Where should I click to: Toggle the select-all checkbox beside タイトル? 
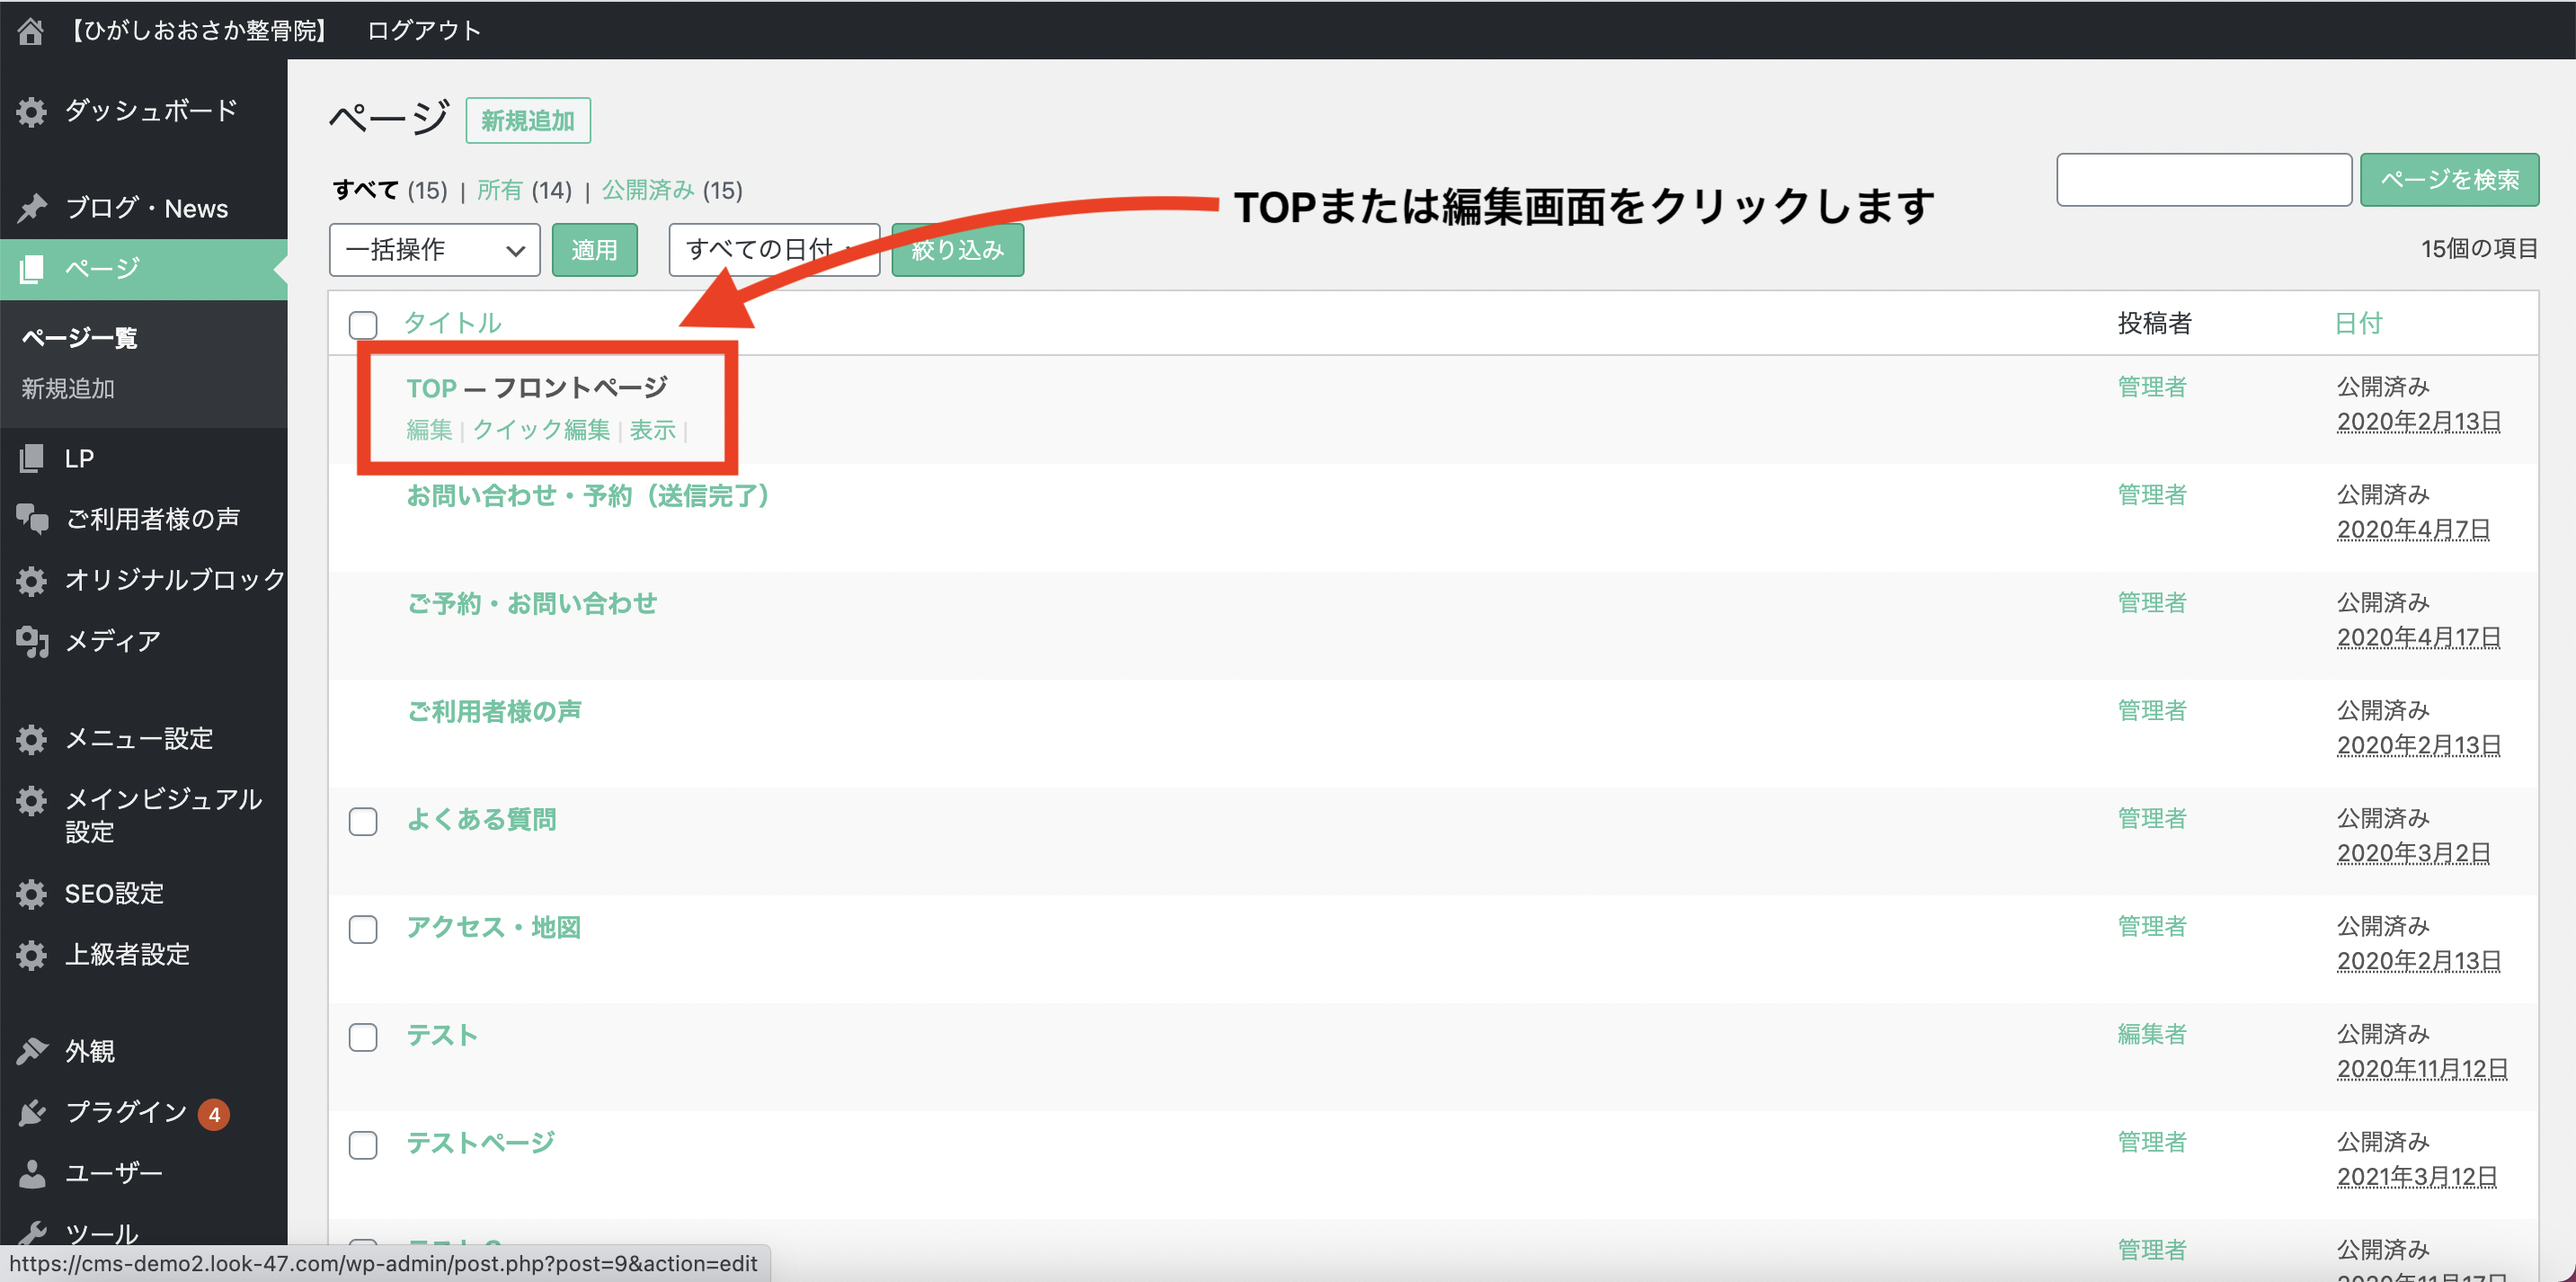click(363, 324)
